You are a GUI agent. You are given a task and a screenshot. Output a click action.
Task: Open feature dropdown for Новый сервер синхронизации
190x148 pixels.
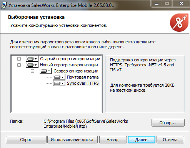[x=32, y=65]
